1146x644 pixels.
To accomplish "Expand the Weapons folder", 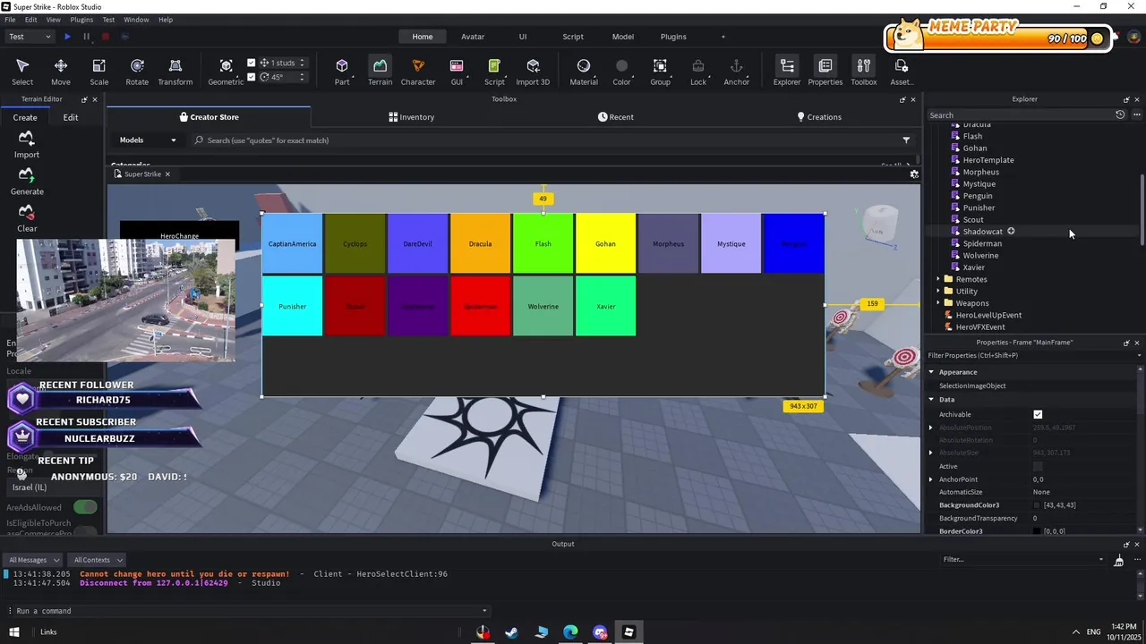I will pos(937,303).
